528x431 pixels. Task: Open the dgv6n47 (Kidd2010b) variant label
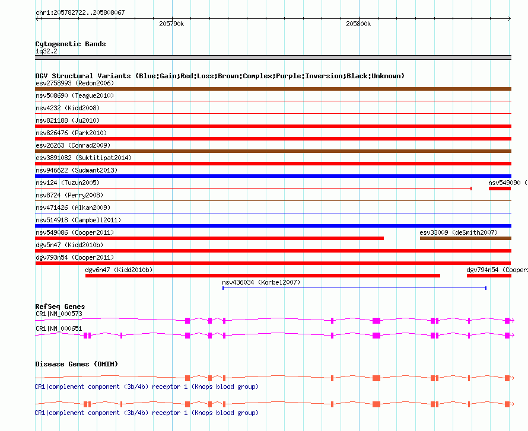119,270
